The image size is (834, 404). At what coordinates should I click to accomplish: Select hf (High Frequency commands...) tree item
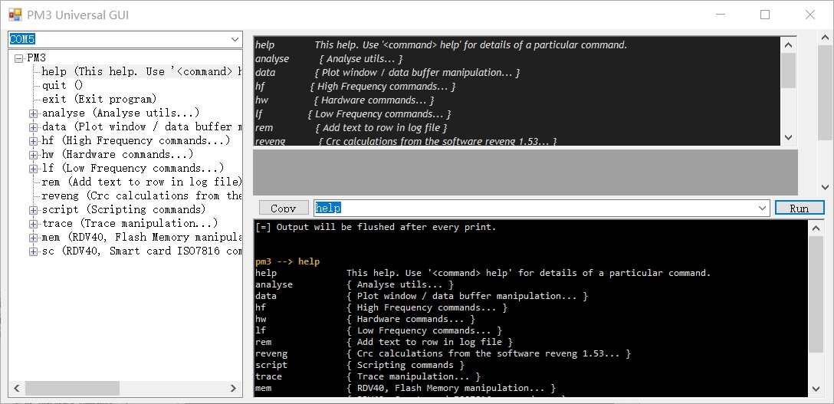[136, 140]
